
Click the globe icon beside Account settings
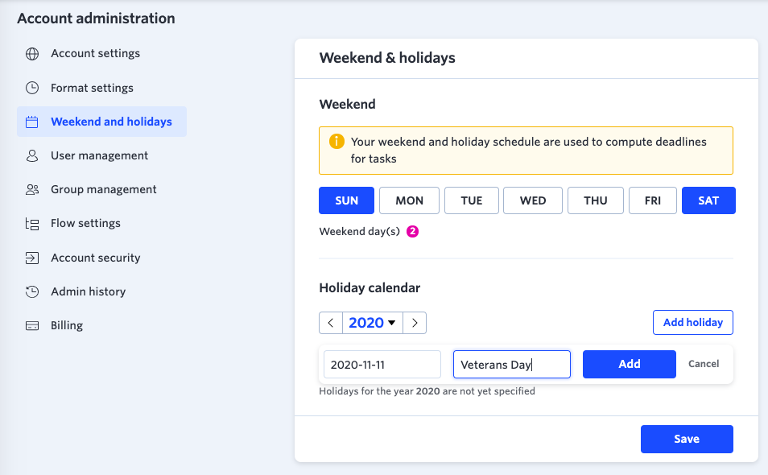32,54
